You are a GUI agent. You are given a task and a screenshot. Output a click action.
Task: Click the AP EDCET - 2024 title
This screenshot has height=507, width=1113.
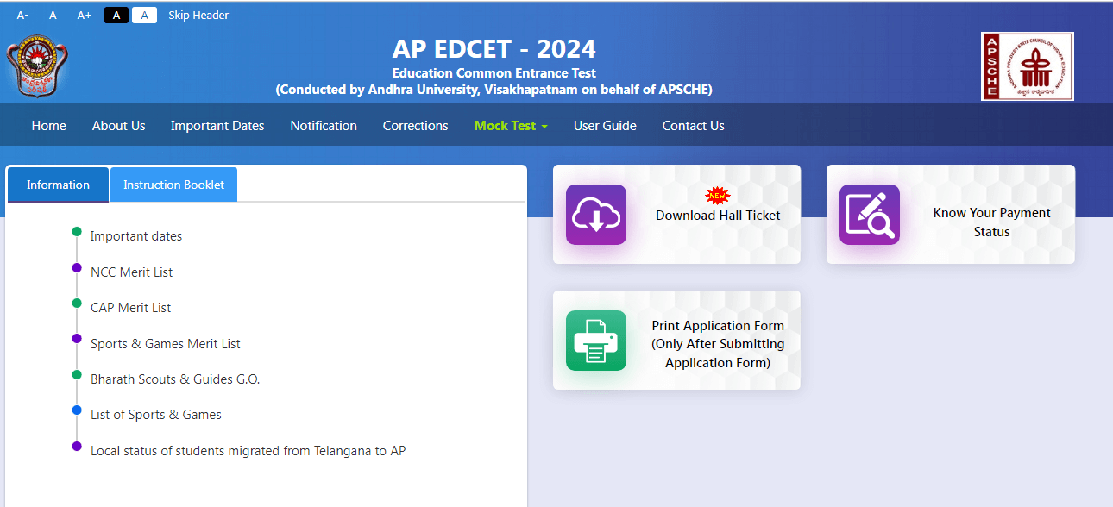494,48
